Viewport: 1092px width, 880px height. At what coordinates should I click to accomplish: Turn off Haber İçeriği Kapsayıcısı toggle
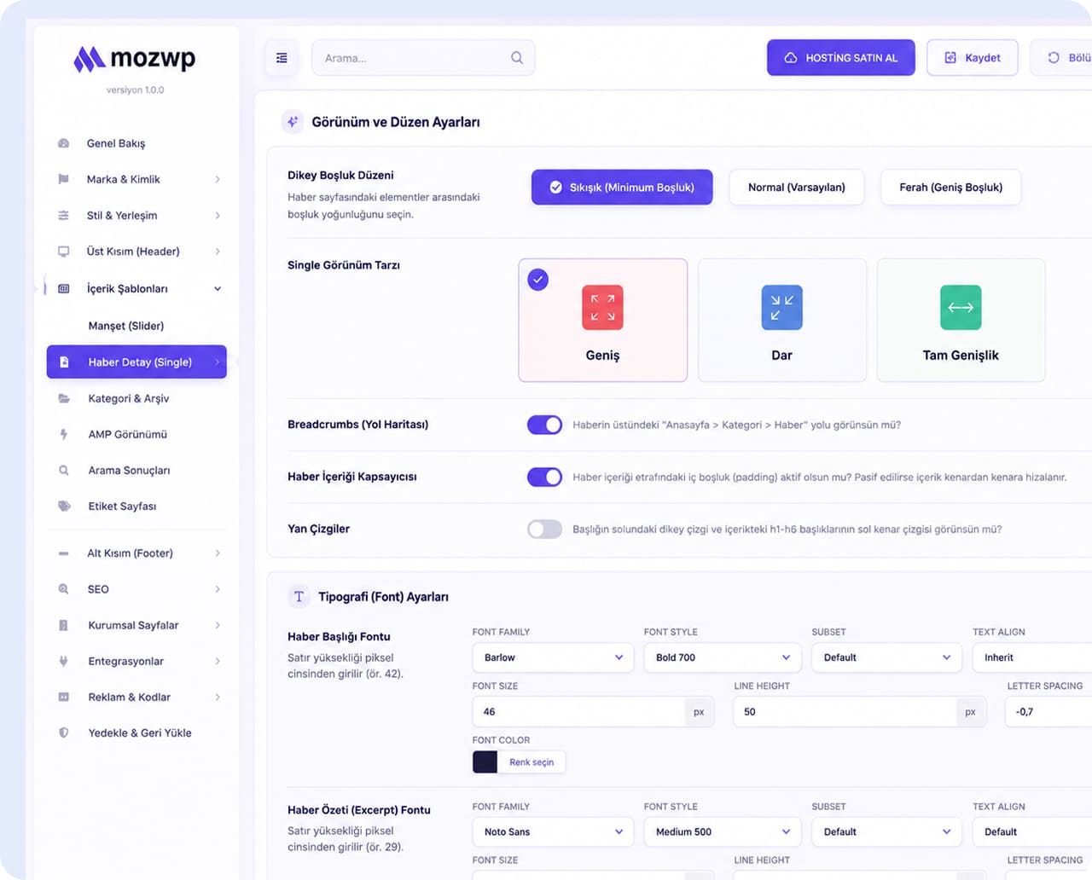(544, 477)
